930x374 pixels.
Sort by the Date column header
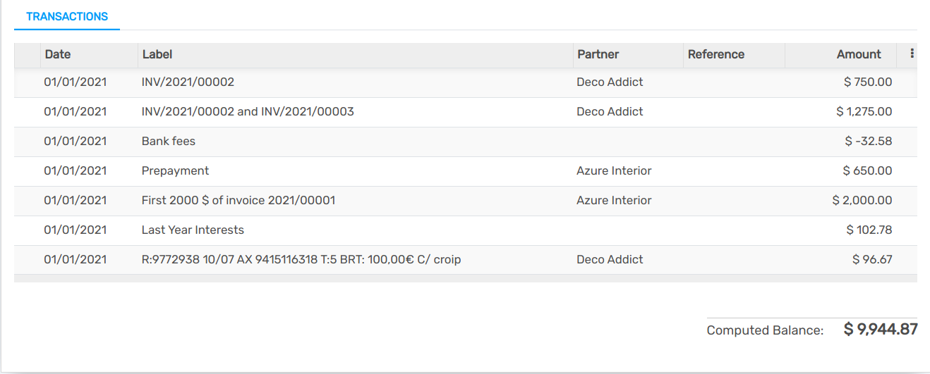[58, 54]
